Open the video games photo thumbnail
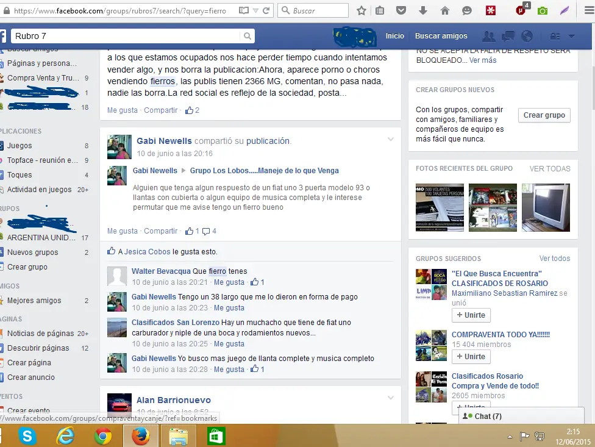 pos(493,207)
